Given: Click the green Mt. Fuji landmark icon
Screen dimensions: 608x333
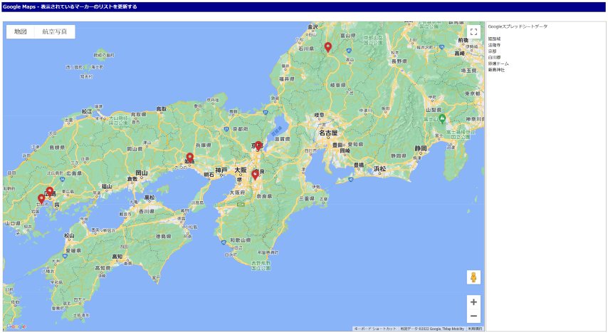Looking at the screenshot, I should point(442,119).
